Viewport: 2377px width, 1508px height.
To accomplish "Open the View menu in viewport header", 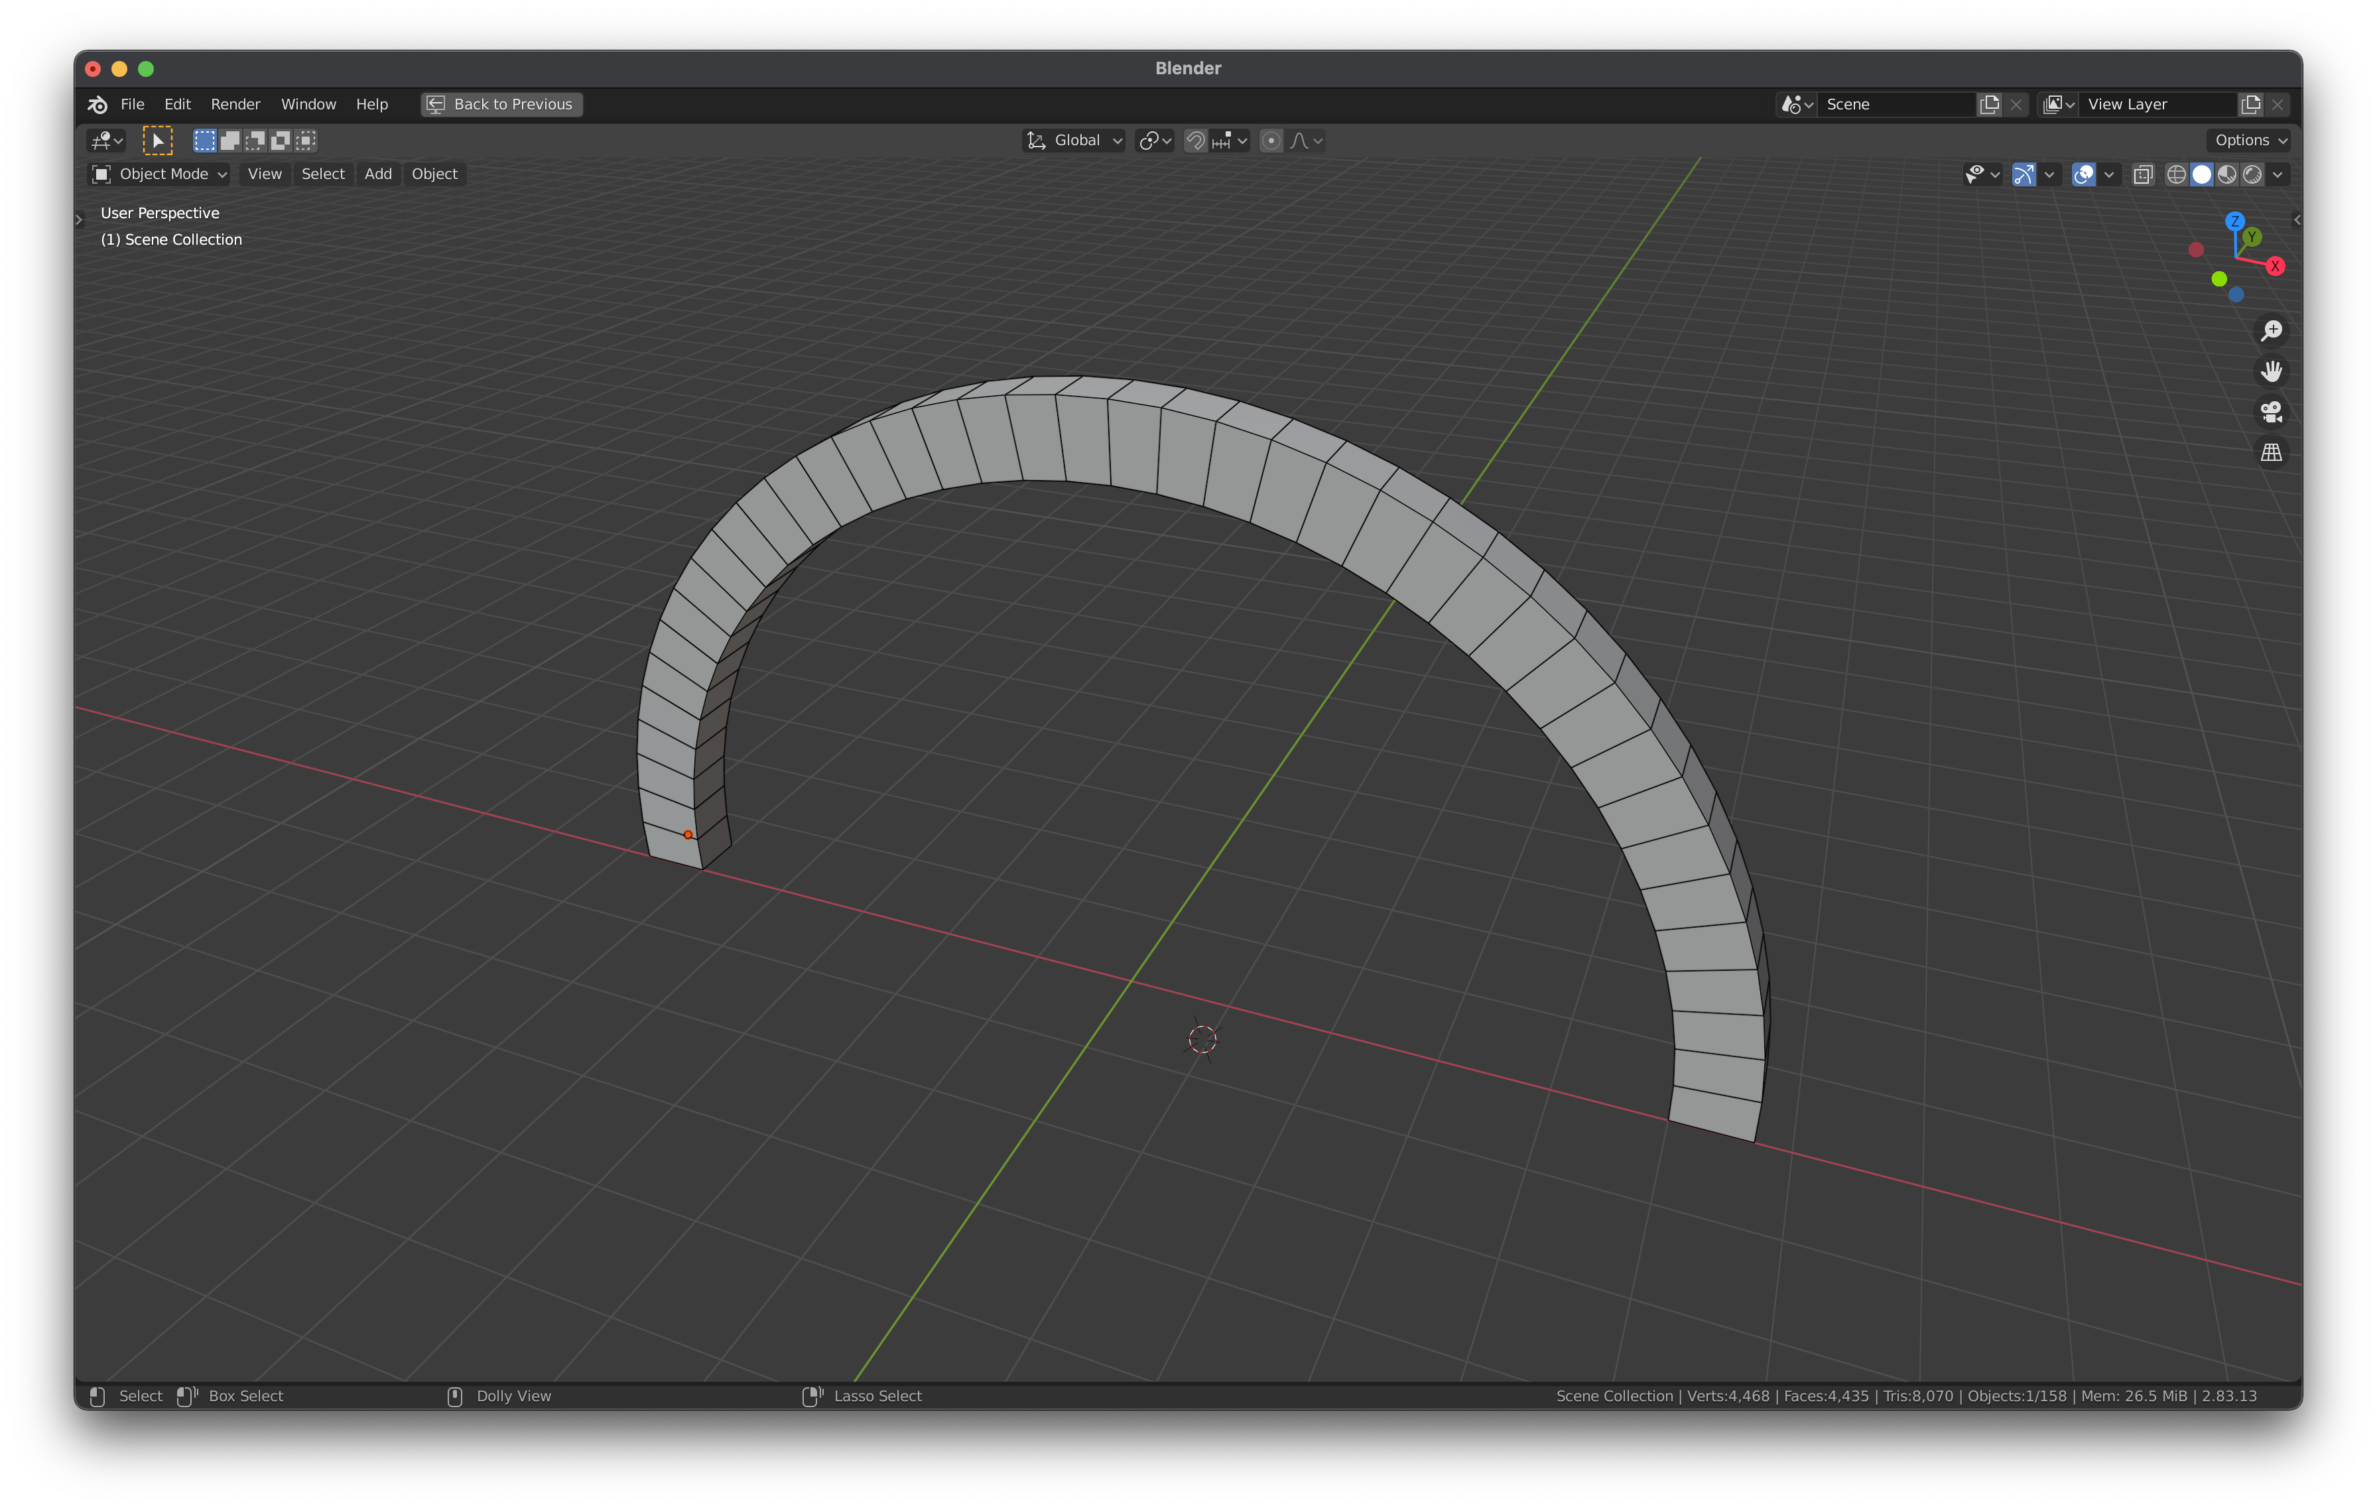I will click(x=265, y=174).
